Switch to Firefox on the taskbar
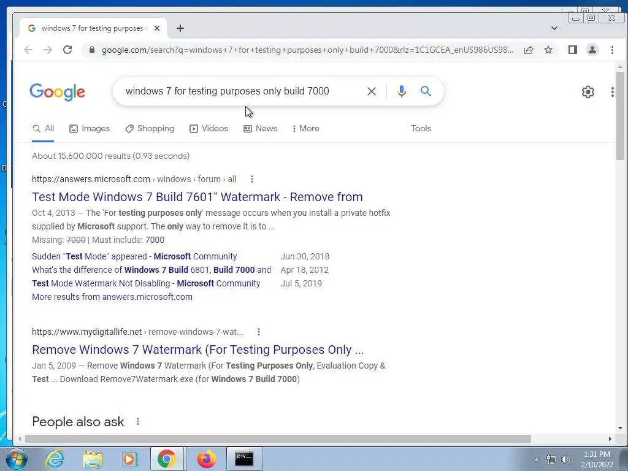Image resolution: width=628 pixels, height=471 pixels. (206, 459)
